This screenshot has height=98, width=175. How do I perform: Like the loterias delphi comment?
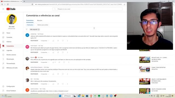click(53, 53)
